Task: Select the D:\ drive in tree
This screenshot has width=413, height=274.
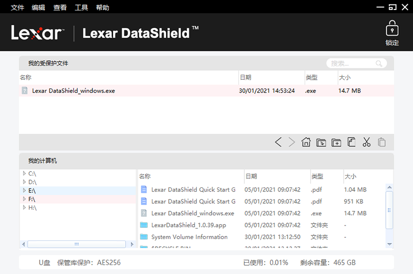Action: coord(33,182)
